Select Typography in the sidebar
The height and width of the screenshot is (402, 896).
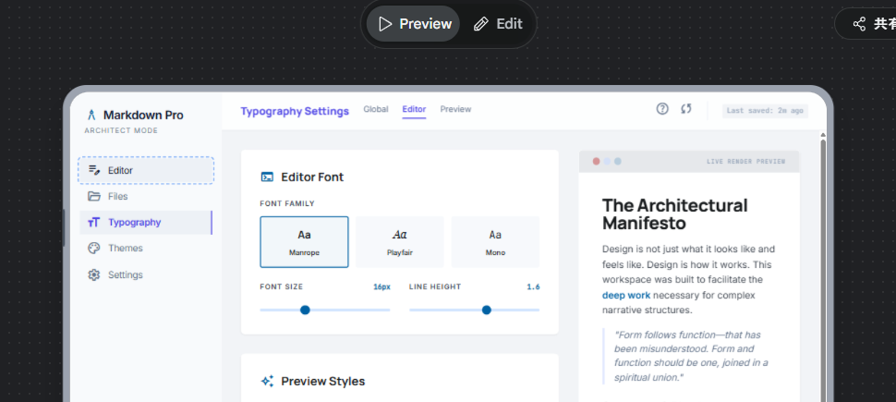[x=134, y=222]
